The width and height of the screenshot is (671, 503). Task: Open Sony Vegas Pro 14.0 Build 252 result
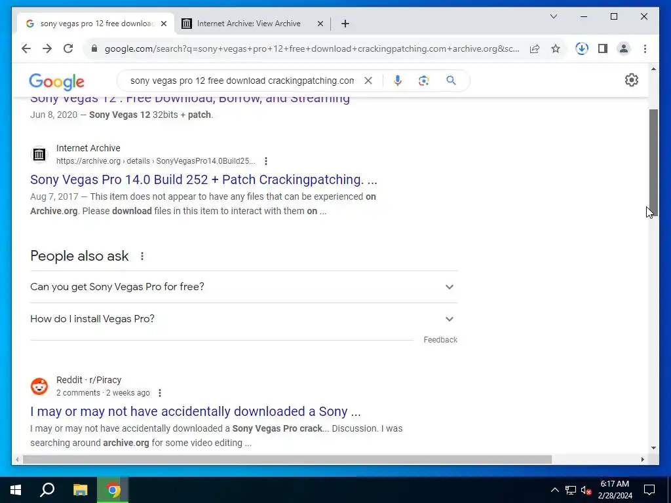(x=204, y=179)
